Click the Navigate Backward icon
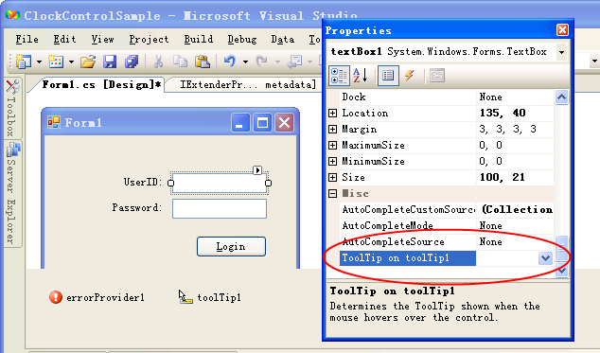The image size is (600, 353). (294, 62)
